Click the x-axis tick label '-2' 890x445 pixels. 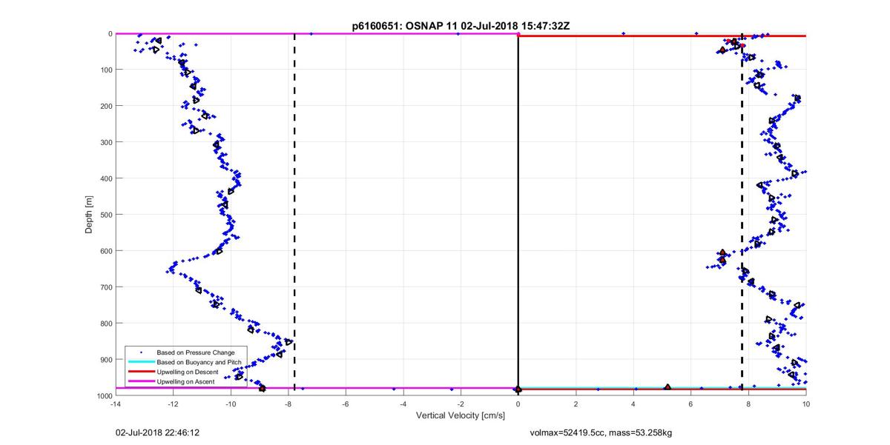[x=461, y=404]
